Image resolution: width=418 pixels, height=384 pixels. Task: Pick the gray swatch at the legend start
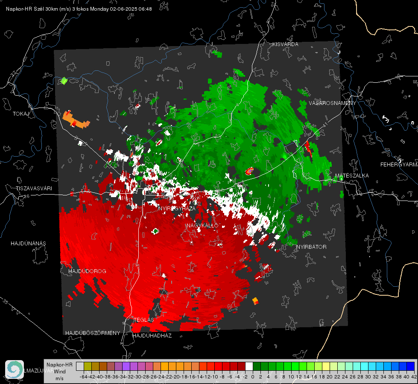pos(80,367)
